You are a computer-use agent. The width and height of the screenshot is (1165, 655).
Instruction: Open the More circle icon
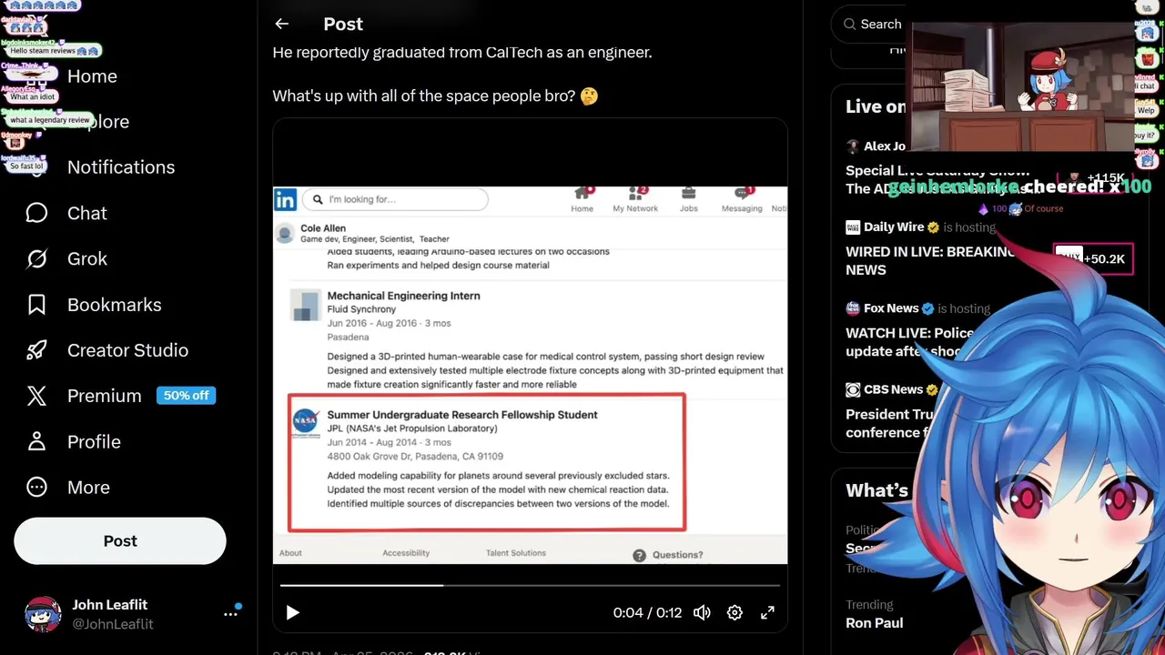point(36,487)
